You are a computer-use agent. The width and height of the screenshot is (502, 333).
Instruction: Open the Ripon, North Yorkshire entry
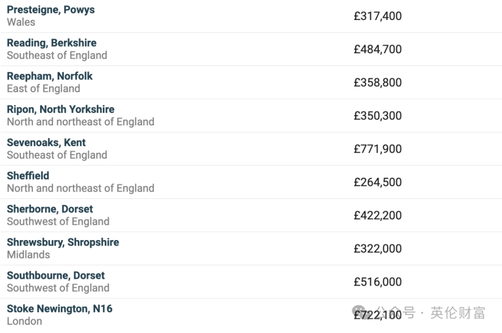[60, 110]
